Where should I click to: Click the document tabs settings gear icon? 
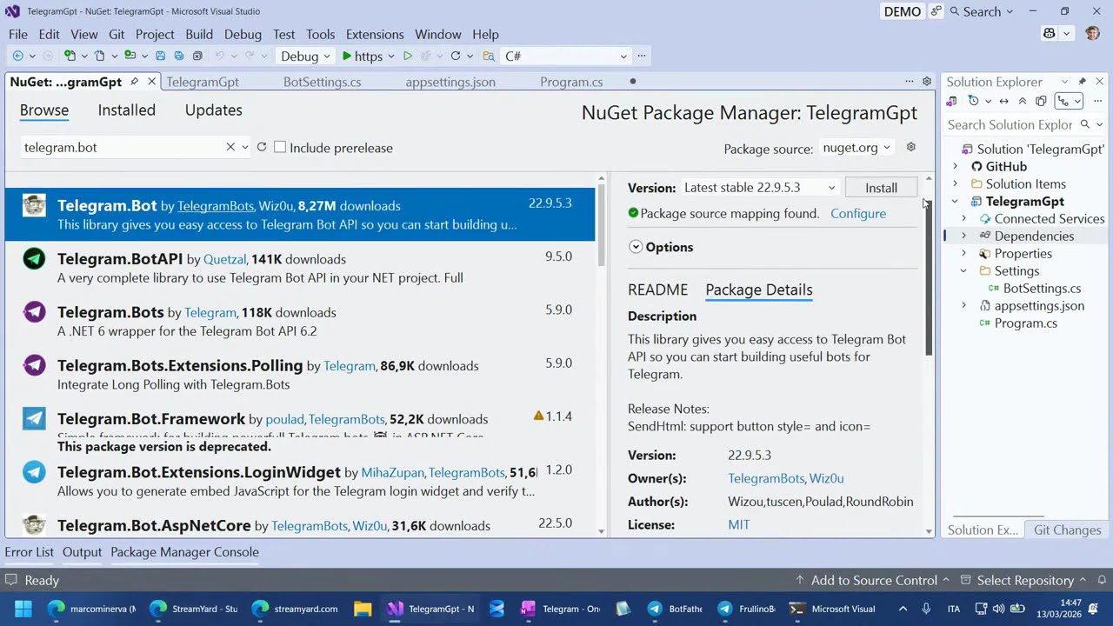927,82
